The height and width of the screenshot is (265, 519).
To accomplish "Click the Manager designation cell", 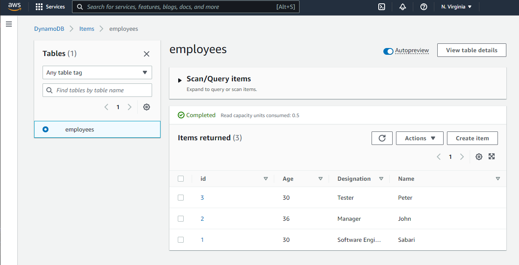I will click(x=349, y=219).
